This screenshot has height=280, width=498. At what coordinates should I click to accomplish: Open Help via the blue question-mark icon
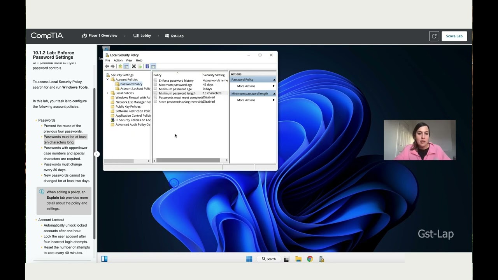click(147, 66)
